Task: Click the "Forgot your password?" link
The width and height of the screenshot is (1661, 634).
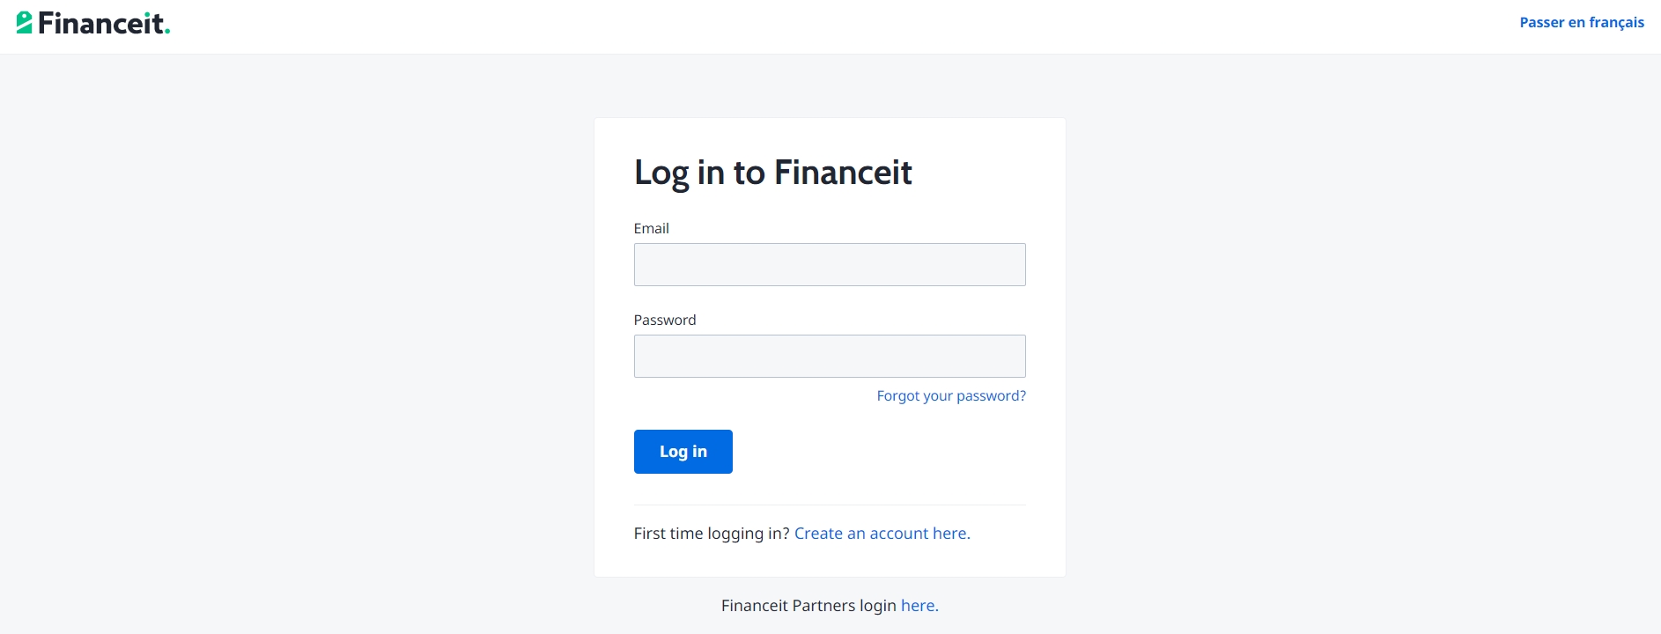Action: 950,395
